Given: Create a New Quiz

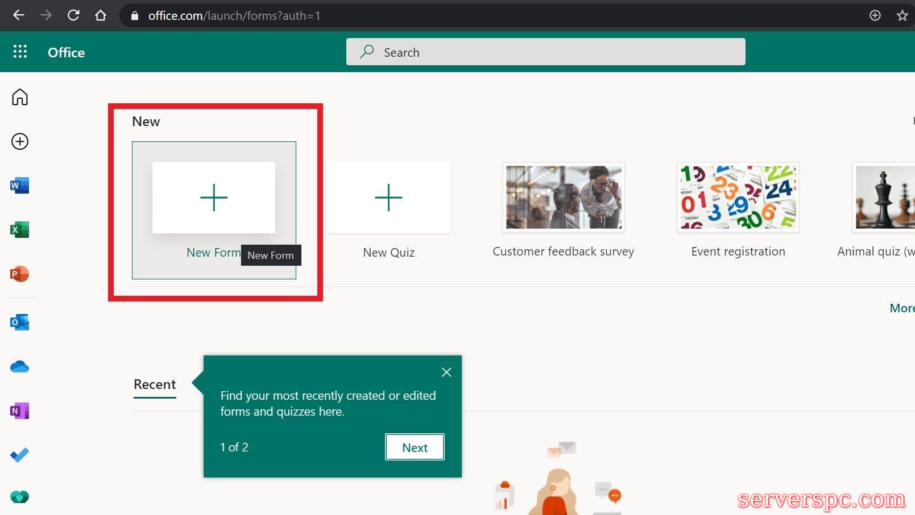Looking at the screenshot, I should click(389, 198).
